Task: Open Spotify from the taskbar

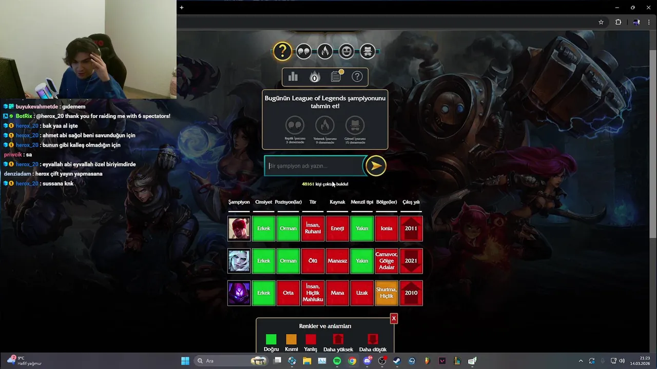Action: click(x=337, y=361)
